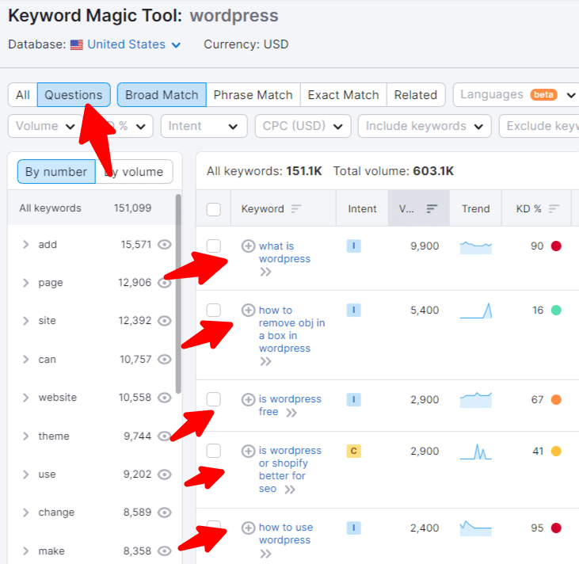The width and height of the screenshot is (579, 564).
Task: Group keywords By number
Action: [x=56, y=172]
